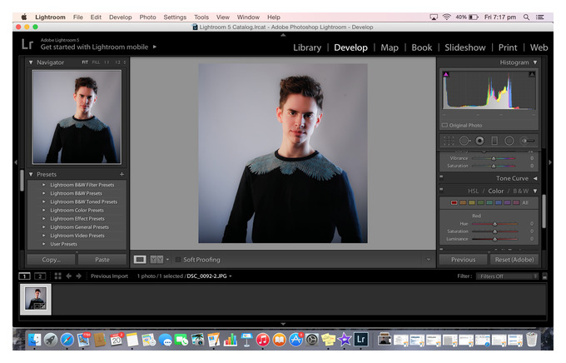
Task: Click the Red Luminance slider handle
Action: [x=495, y=239]
